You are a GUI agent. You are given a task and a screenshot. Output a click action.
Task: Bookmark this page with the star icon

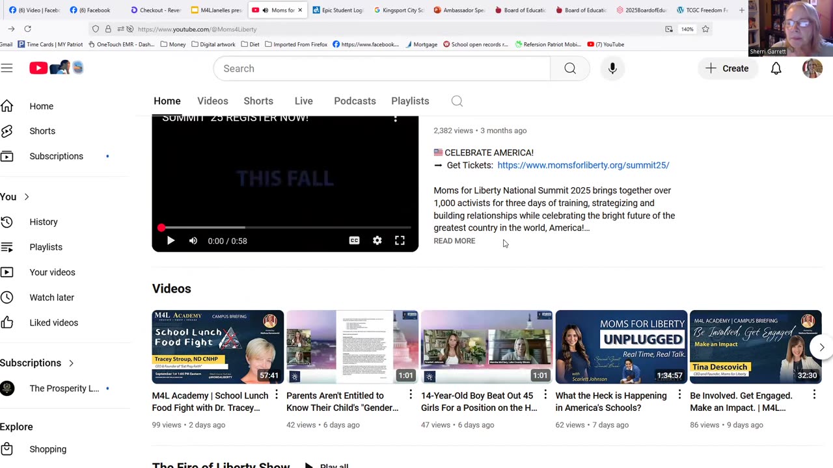pyautogui.click(x=705, y=29)
